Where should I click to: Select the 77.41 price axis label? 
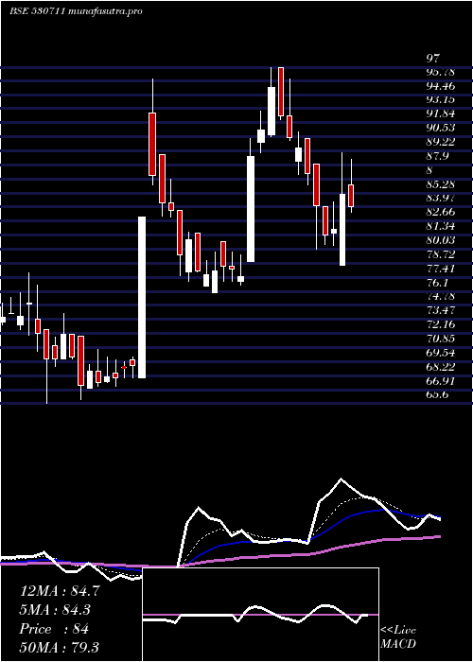click(440, 268)
